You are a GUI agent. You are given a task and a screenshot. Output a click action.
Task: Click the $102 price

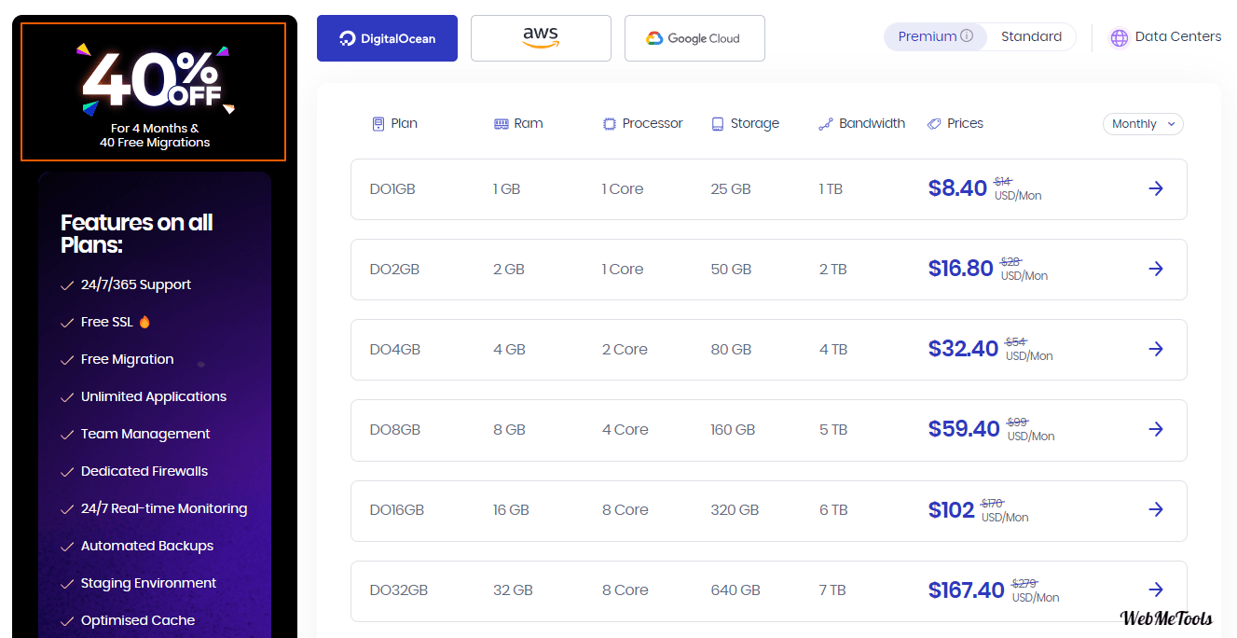click(952, 509)
